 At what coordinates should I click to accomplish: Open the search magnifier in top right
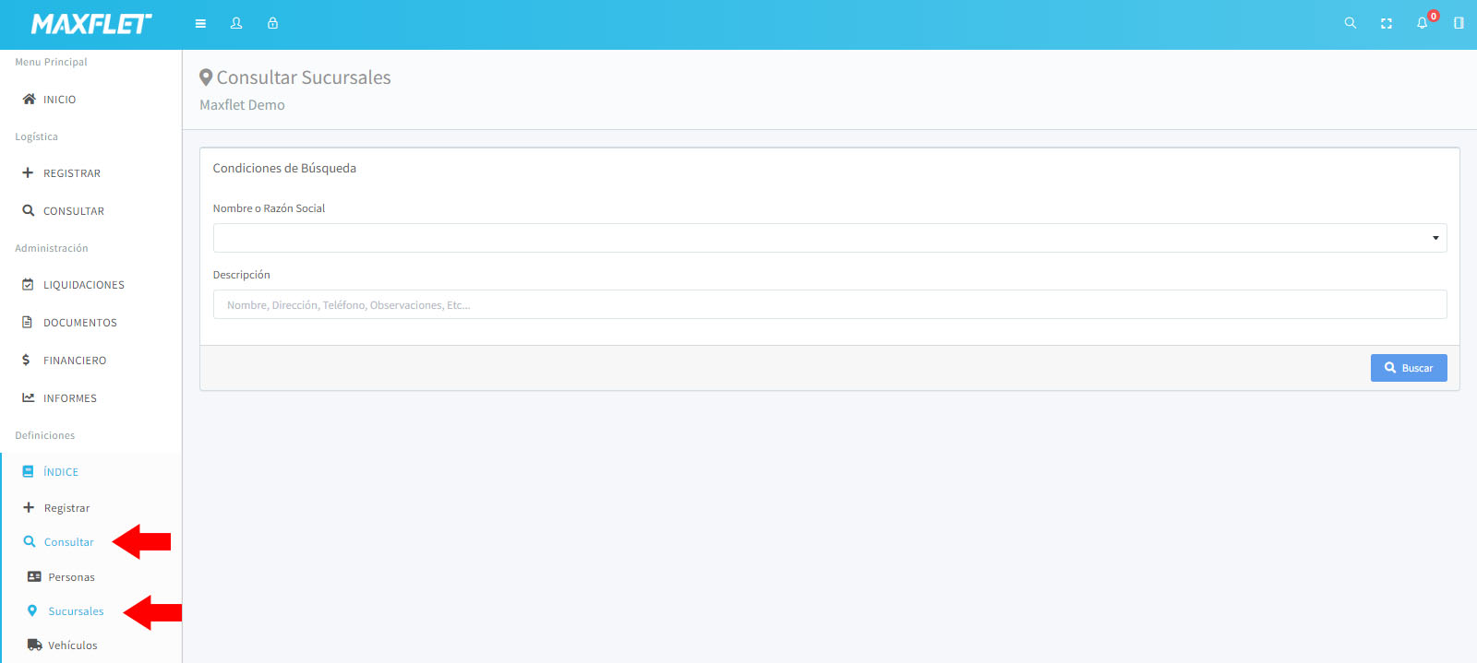[1351, 24]
